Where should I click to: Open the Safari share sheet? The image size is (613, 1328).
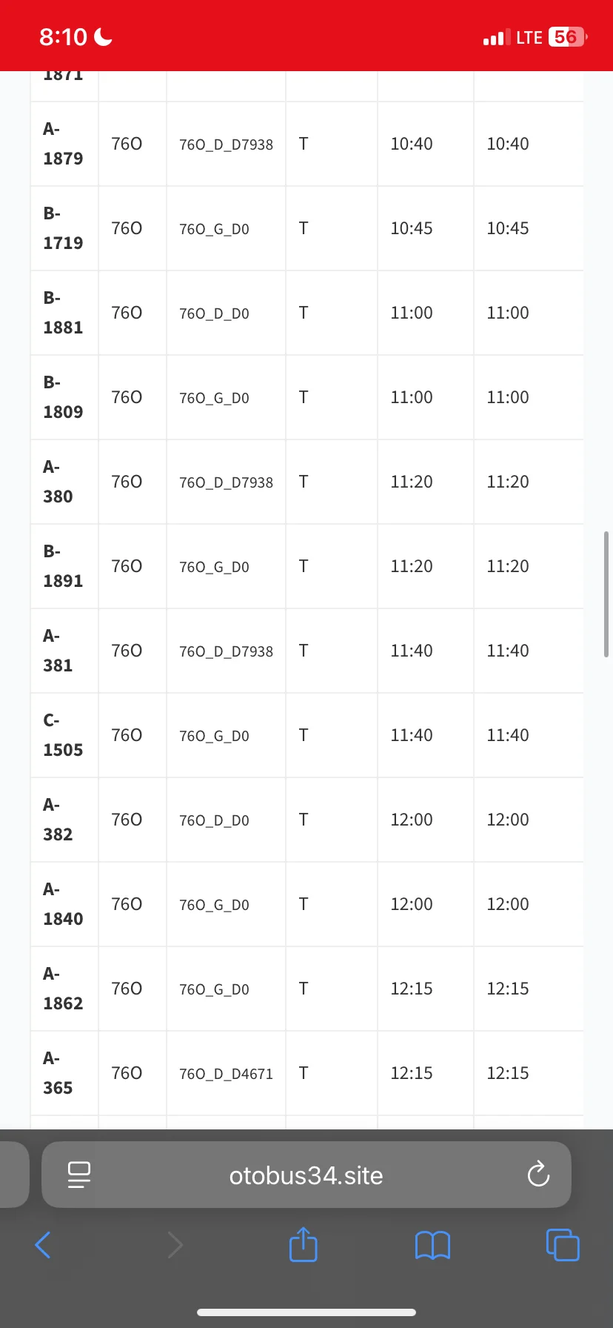coord(303,1245)
